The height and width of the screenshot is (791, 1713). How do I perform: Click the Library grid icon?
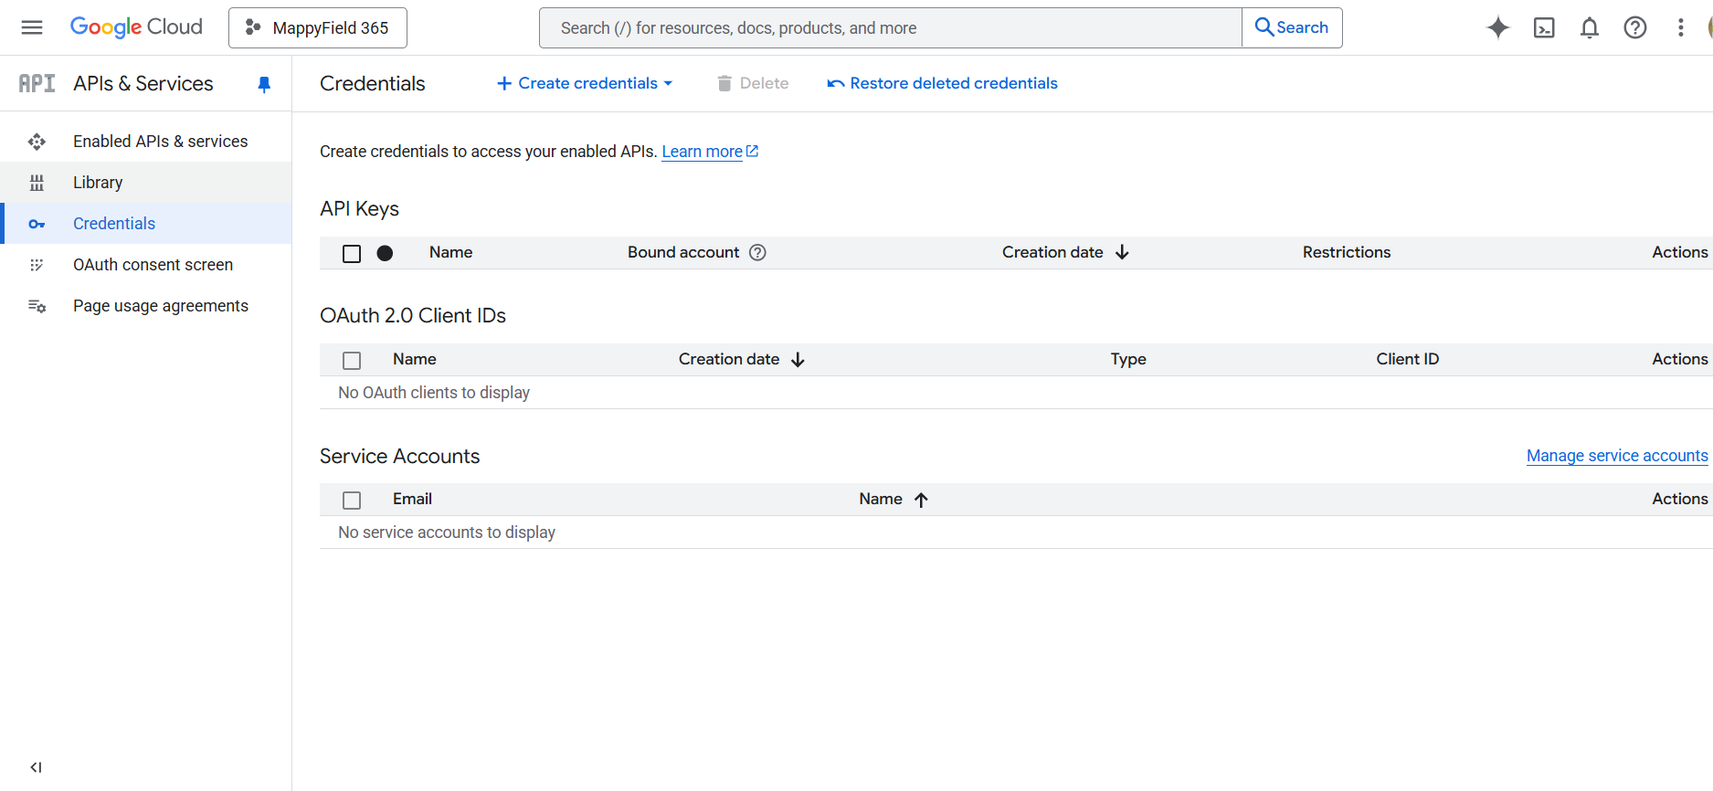point(37,183)
